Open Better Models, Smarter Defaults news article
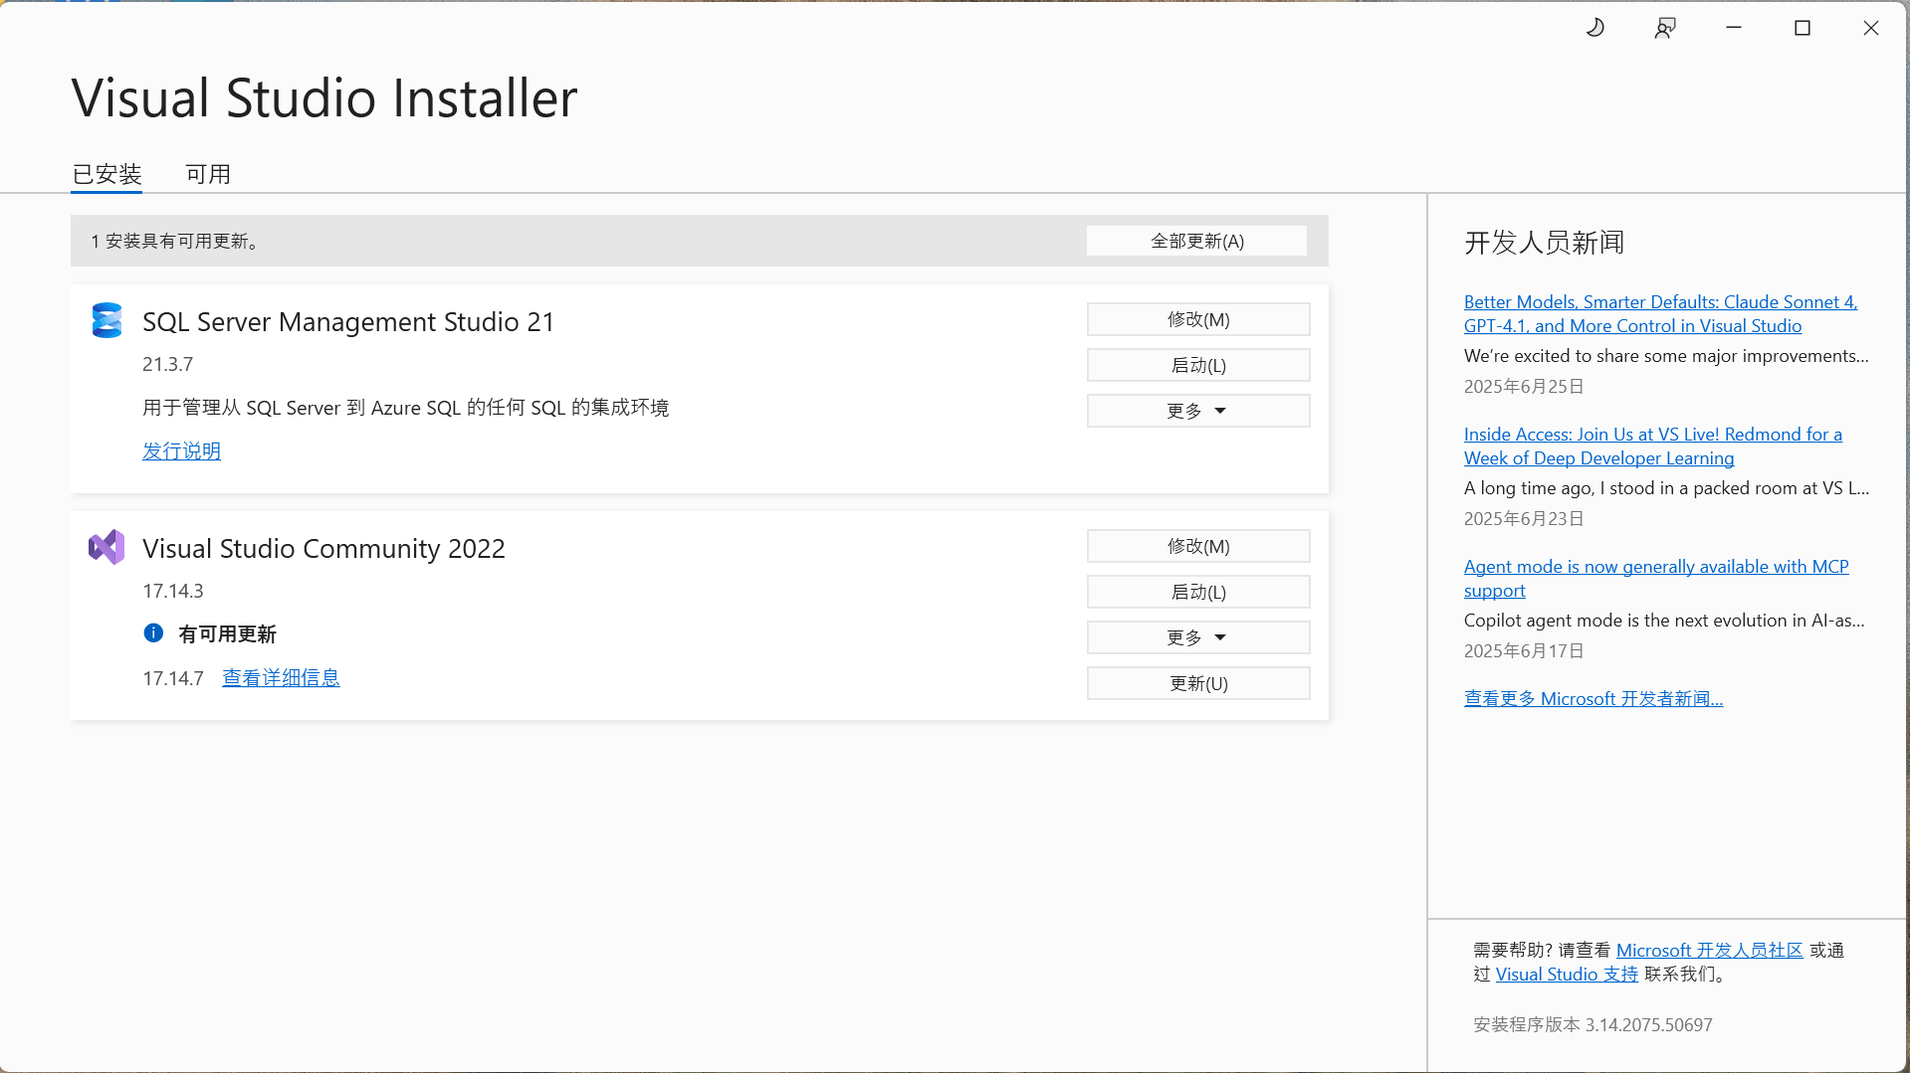1910x1073 pixels. coord(1660,313)
